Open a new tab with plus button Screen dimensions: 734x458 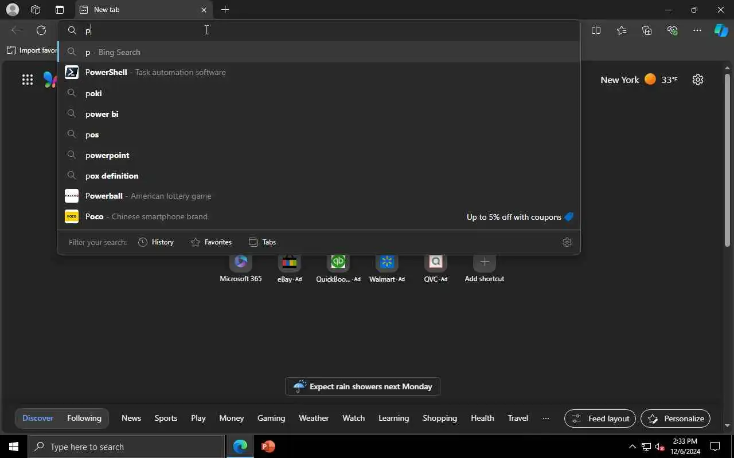click(x=225, y=10)
